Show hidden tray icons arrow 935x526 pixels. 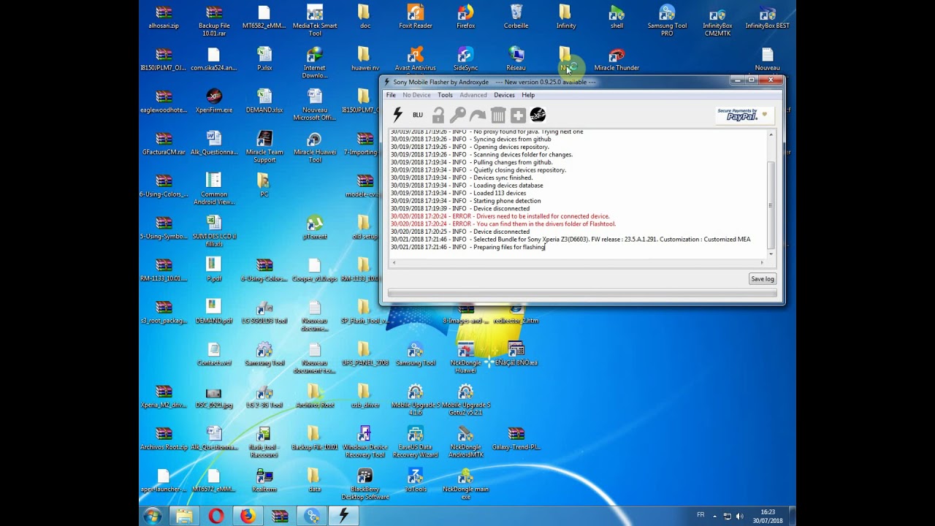[x=714, y=517]
